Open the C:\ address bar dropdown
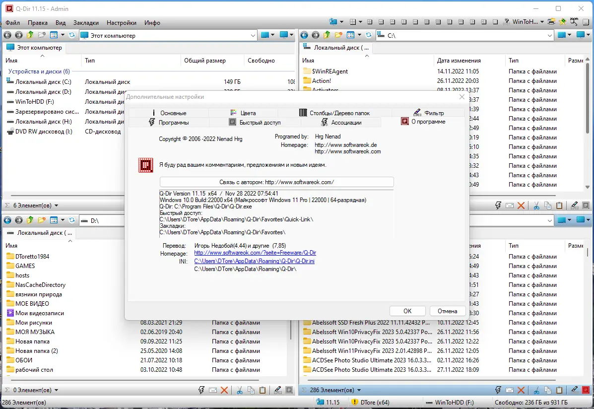 point(550,35)
